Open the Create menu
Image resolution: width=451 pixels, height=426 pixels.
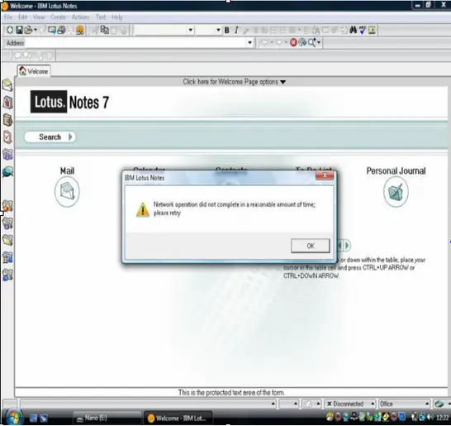click(x=58, y=17)
